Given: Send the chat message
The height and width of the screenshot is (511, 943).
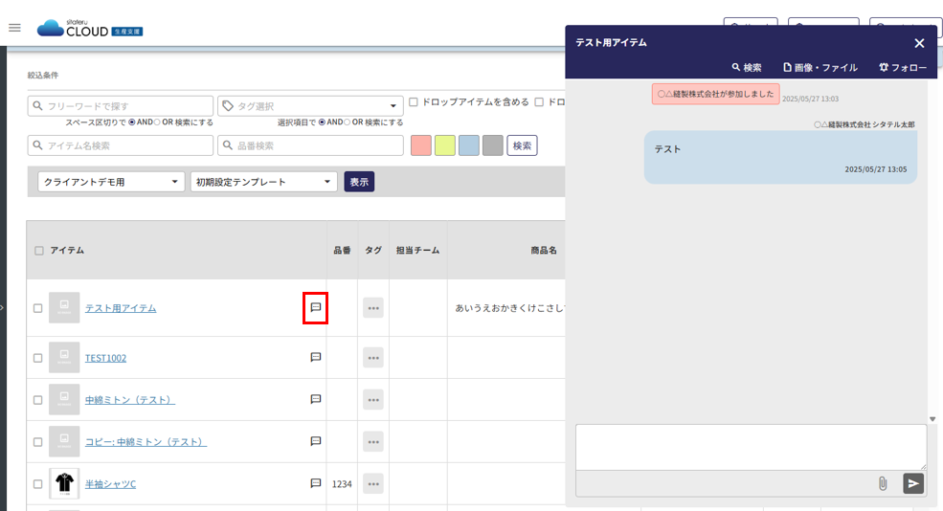Looking at the screenshot, I should [x=913, y=483].
